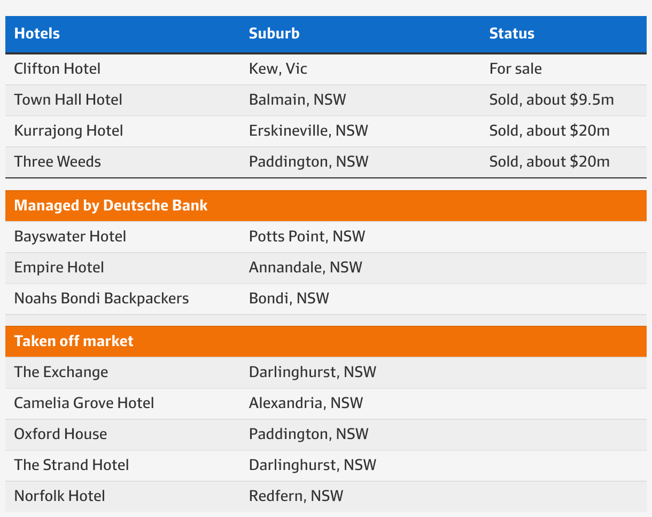Click the Taken off market heading
Viewport: 652px width, 517px height.
point(74,341)
